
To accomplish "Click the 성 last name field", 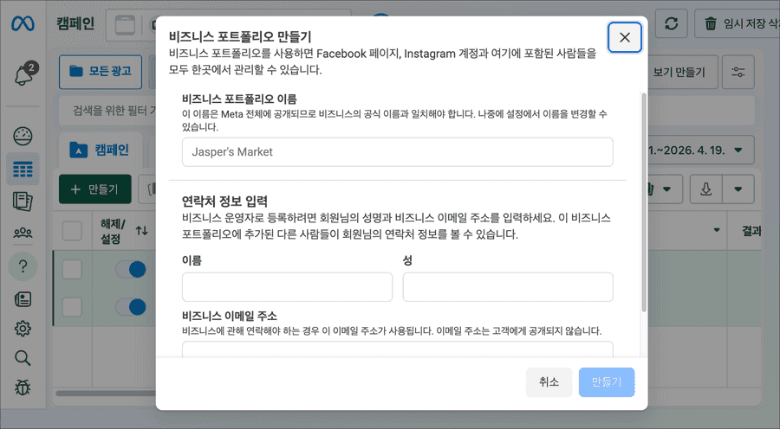I will point(508,286).
